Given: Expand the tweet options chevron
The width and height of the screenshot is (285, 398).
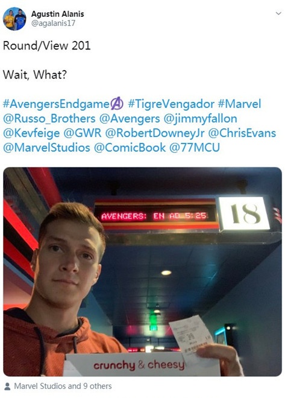Looking at the screenshot, I should click(278, 13).
